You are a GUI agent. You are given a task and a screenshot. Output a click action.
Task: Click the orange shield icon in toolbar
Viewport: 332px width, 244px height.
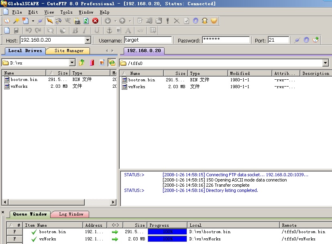tap(214, 21)
